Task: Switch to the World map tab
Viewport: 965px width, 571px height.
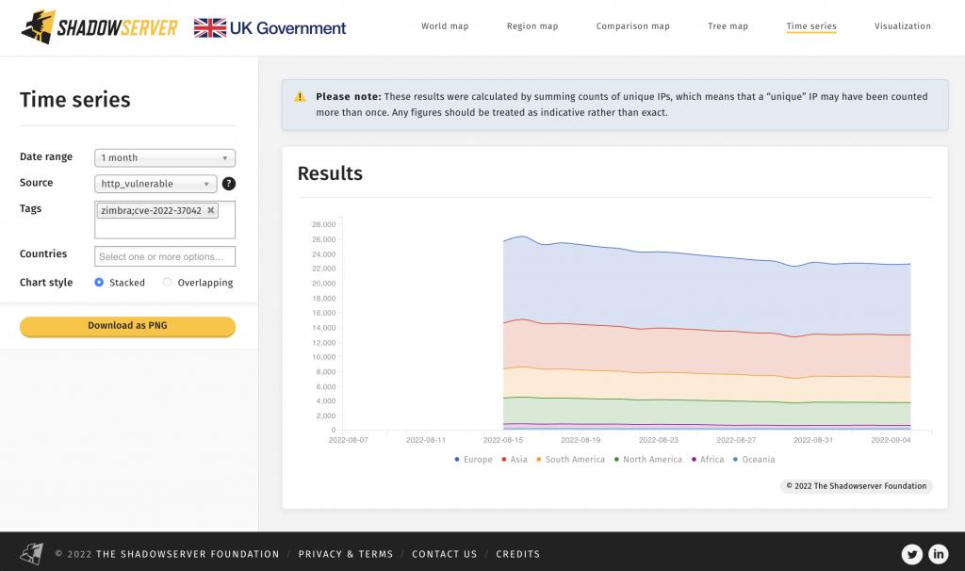Action: point(445,26)
